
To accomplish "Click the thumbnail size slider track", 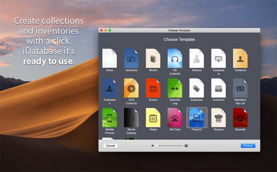I will click(x=169, y=146).
